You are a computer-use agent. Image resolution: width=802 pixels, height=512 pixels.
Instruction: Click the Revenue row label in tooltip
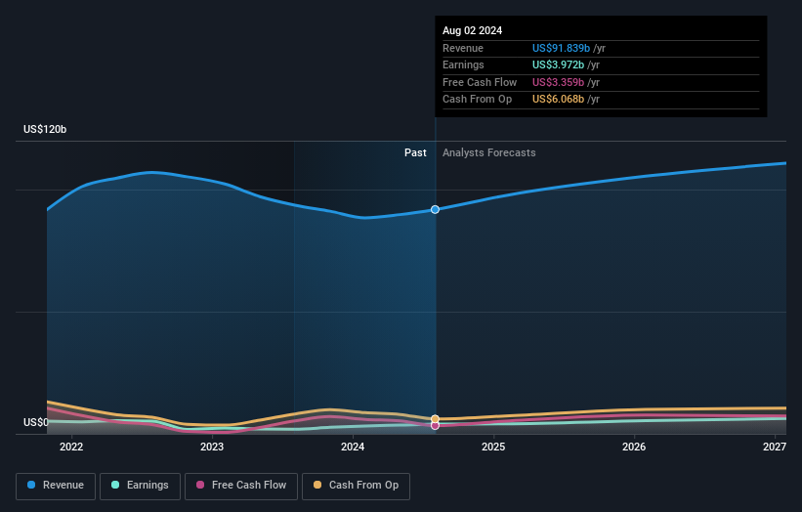(x=463, y=48)
